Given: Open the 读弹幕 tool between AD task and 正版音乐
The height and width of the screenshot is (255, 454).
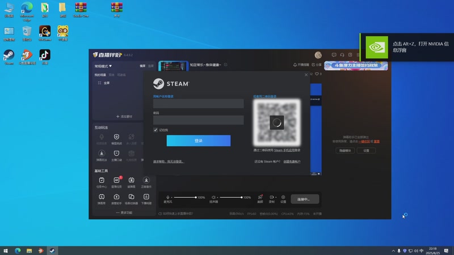Looking at the screenshot, I should tap(132, 182).
